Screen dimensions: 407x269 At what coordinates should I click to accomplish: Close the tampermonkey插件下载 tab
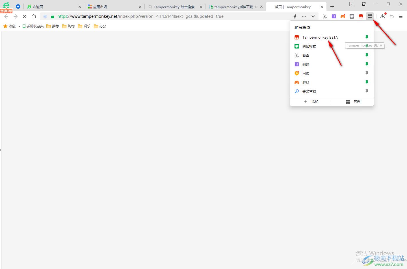click(x=261, y=7)
